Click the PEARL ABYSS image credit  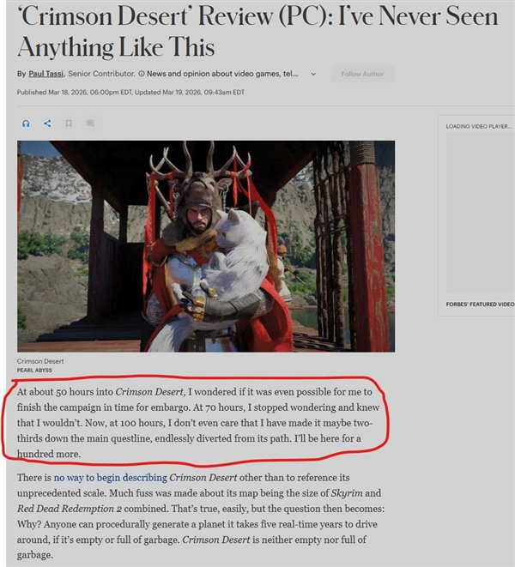point(34,371)
